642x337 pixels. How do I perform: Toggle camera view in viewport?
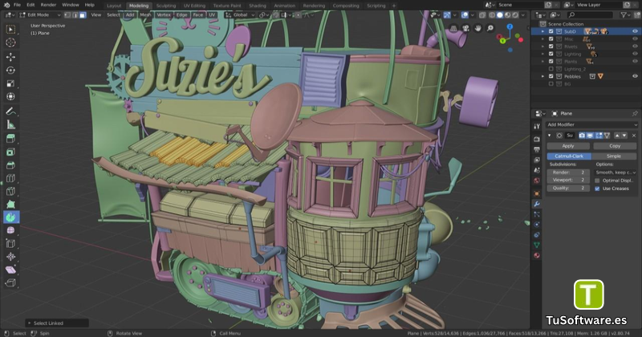(465, 28)
